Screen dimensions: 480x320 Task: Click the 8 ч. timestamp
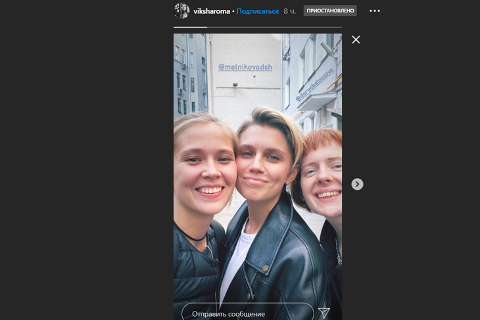click(290, 11)
